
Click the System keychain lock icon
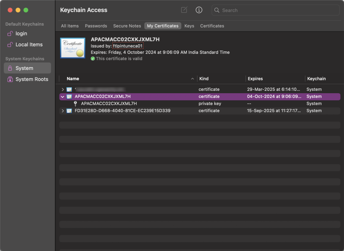click(10, 68)
